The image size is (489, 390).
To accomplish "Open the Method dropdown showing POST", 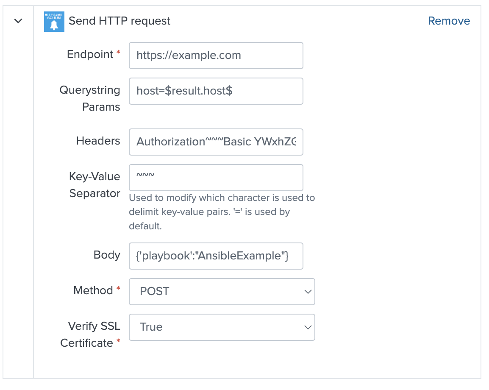I will (x=222, y=291).
